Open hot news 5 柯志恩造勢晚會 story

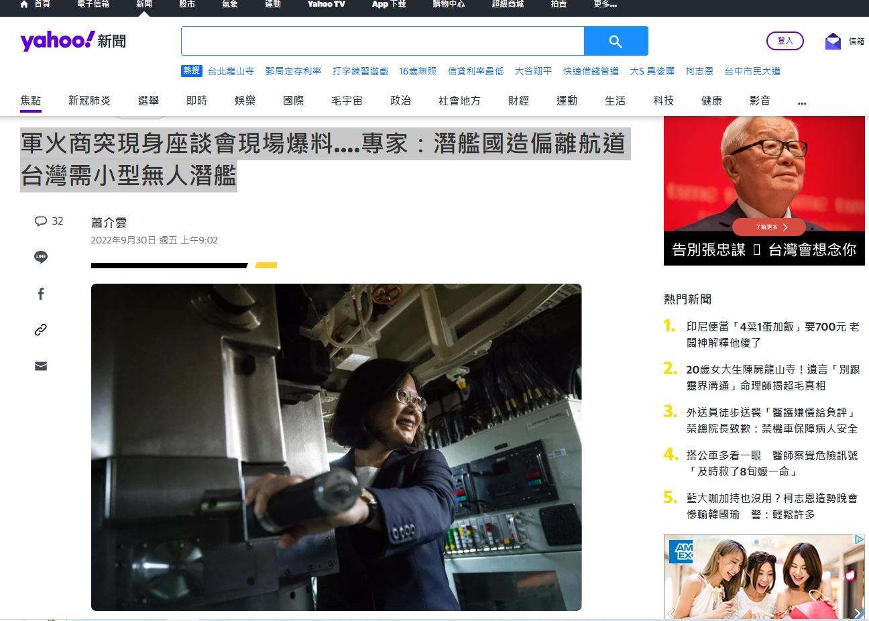[x=772, y=506]
